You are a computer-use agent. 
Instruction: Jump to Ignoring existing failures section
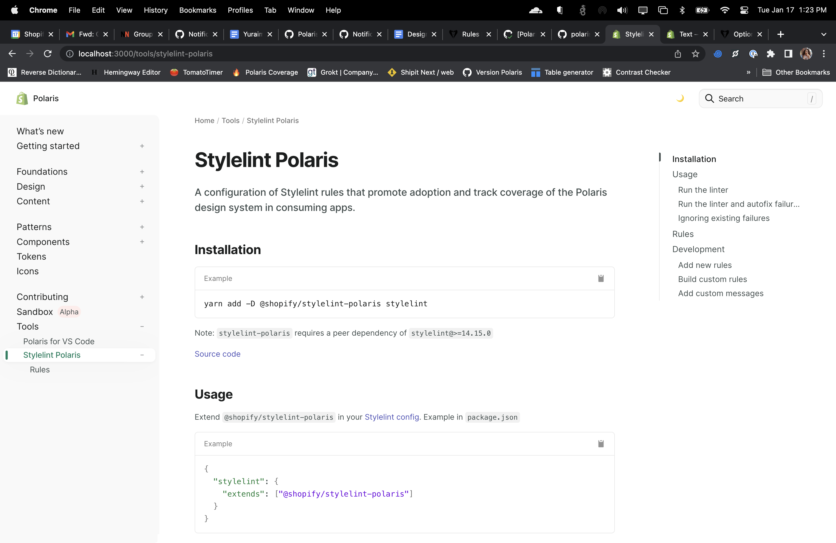click(723, 218)
